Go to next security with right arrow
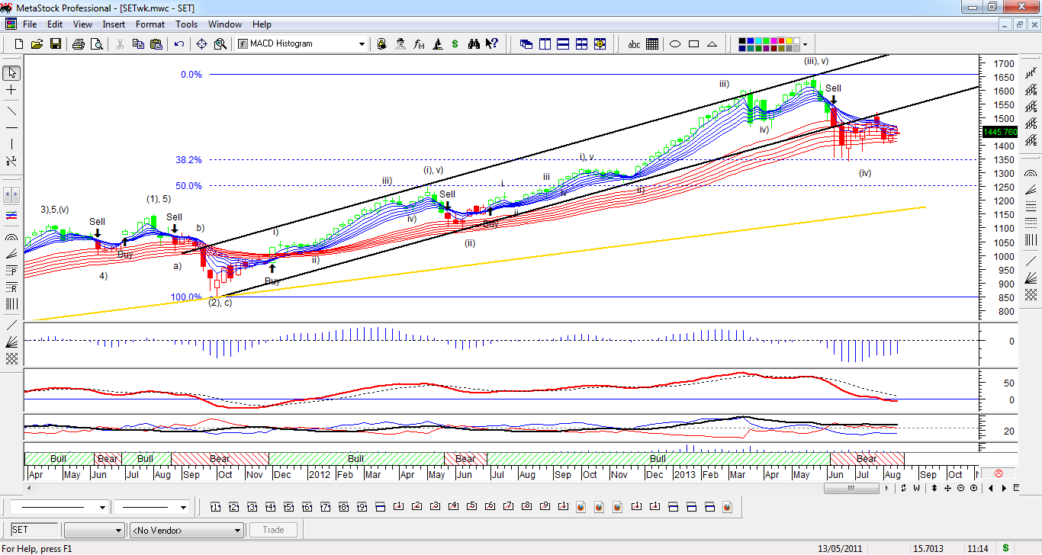Image resolution: width=1042 pixels, height=555 pixels. click(x=1004, y=488)
